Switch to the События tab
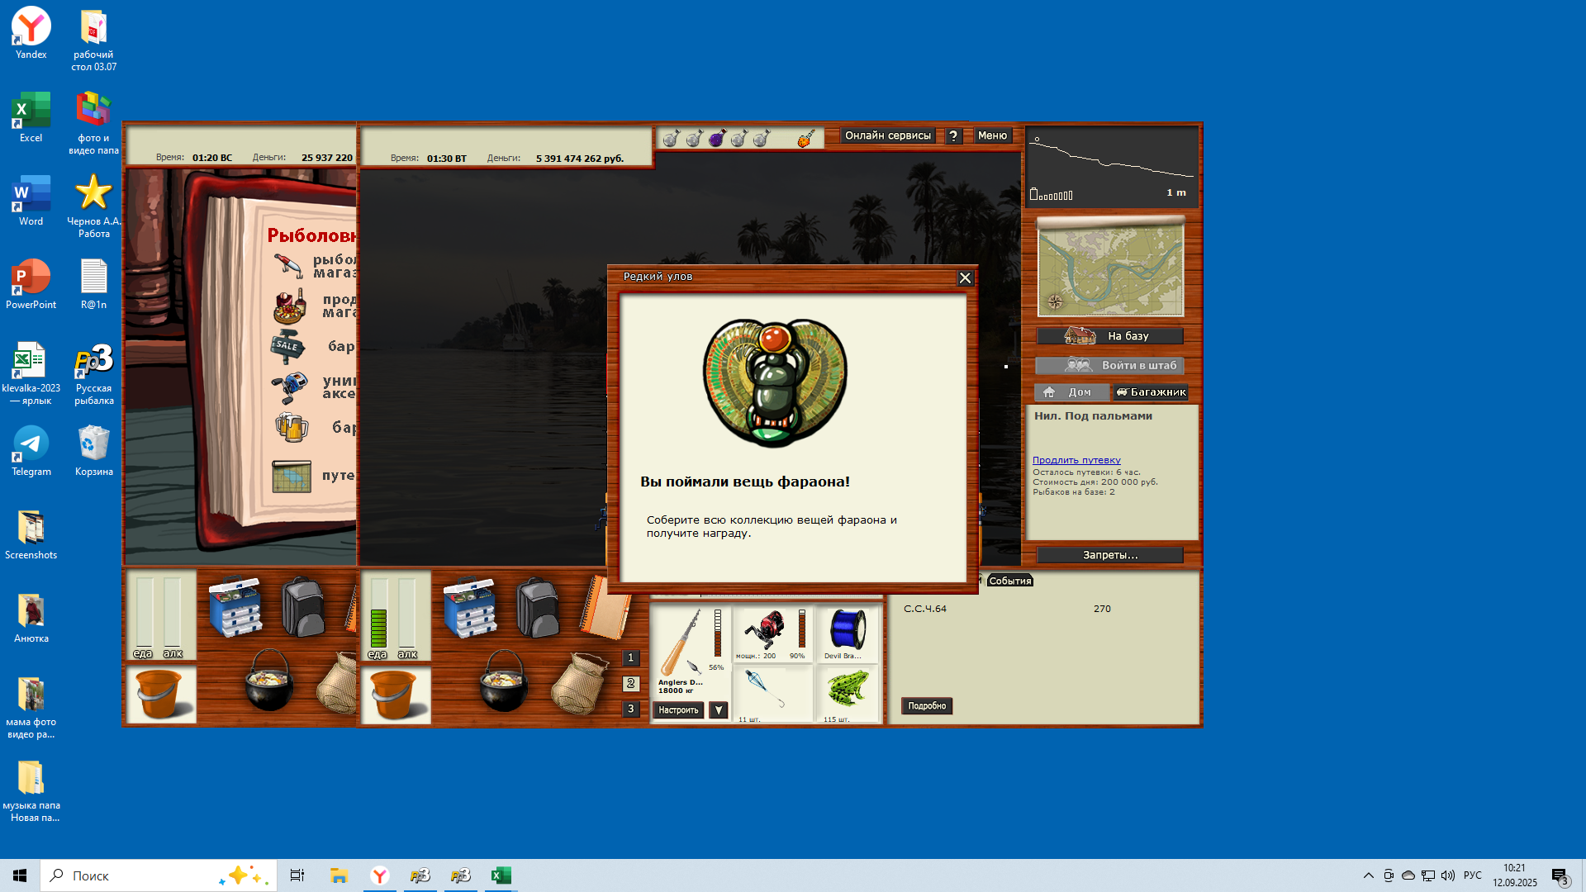1586x892 pixels. 1009,581
